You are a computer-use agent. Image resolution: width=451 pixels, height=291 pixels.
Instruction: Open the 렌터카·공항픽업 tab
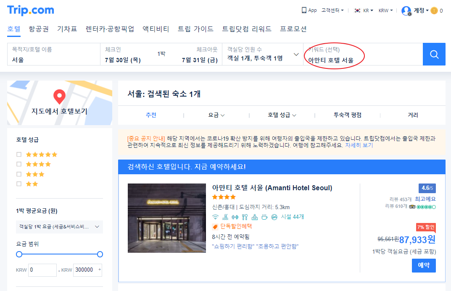110,29
